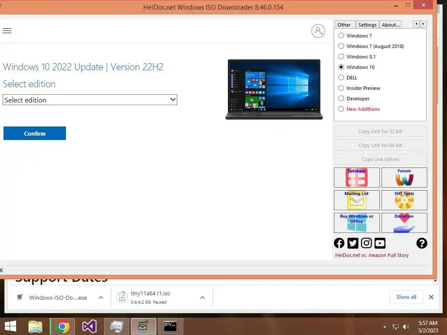Viewport: 447px width, 335px height.
Task: Click the Chrome page scrollbar down arrow
Action: click(x=435, y=281)
